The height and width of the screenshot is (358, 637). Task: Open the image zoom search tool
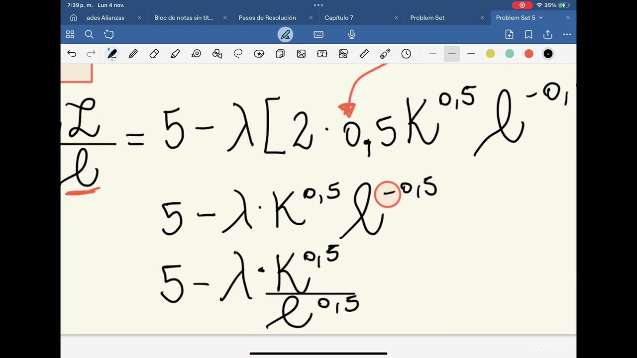[343, 54]
